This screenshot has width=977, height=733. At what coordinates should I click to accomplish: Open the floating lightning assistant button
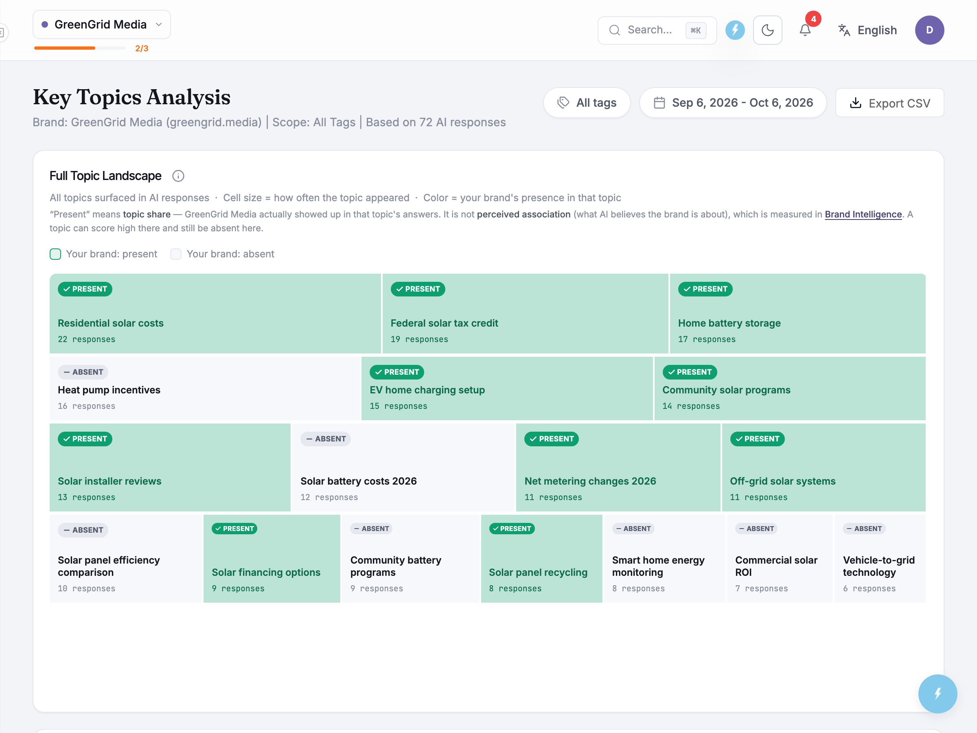[937, 693]
